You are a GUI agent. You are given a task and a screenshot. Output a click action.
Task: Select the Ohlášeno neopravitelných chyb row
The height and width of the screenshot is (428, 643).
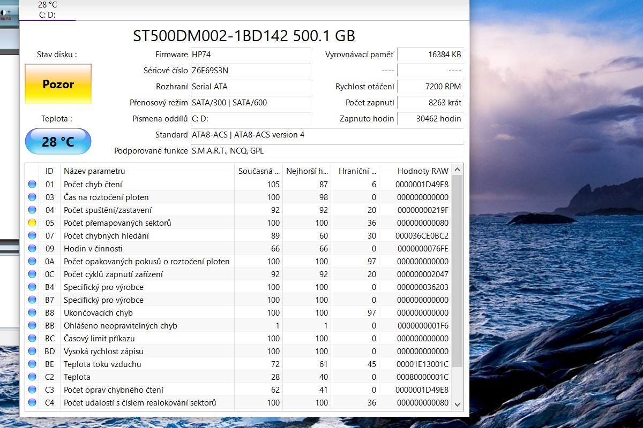[x=120, y=326]
